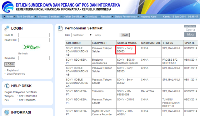Click the Keycode input field
200x116 pixels.
(x=34, y=58)
